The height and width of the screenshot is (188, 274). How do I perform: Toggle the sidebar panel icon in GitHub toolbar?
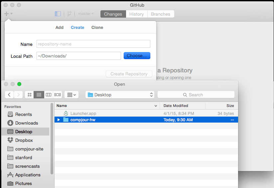click(x=58, y=14)
